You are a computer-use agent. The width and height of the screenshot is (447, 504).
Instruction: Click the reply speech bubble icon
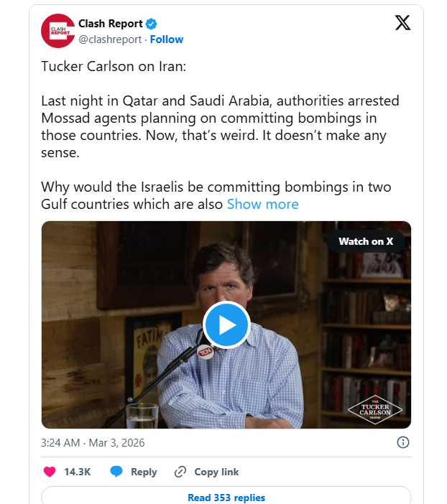(x=116, y=472)
